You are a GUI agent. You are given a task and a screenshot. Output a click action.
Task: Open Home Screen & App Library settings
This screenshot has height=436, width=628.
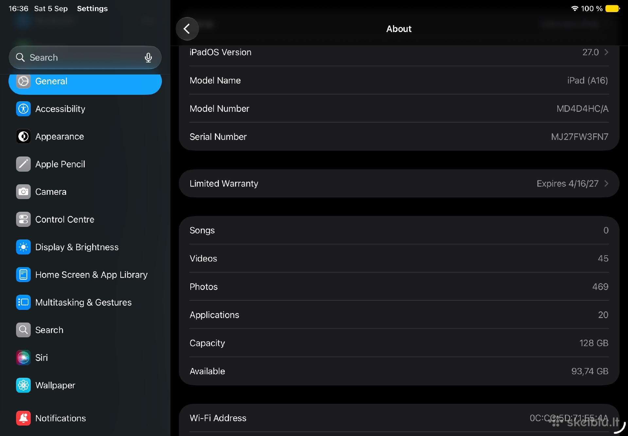pyautogui.click(x=85, y=275)
